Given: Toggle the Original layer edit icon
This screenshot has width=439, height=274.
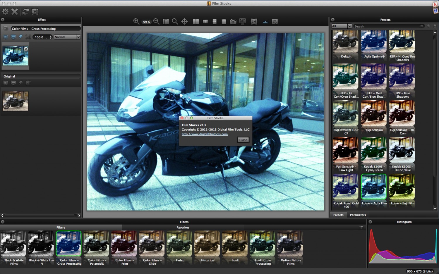Looking at the screenshot, I should click(6, 83).
